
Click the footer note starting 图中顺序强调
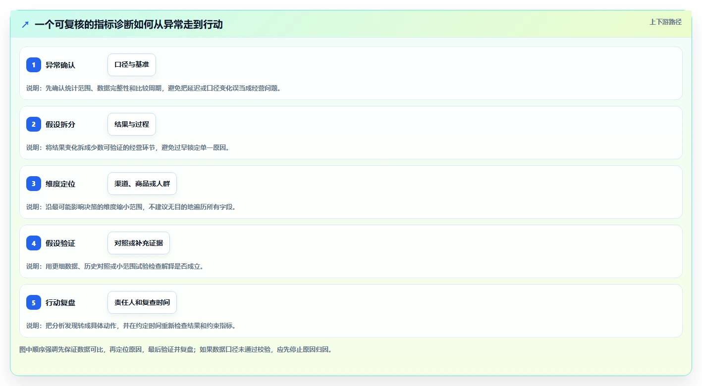[x=175, y=349]
